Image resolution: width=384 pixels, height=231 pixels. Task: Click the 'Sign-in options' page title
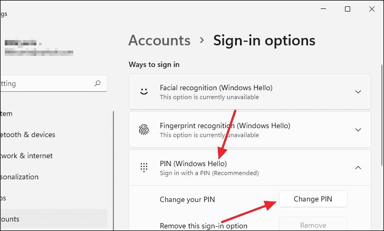[x=264, y=41]
